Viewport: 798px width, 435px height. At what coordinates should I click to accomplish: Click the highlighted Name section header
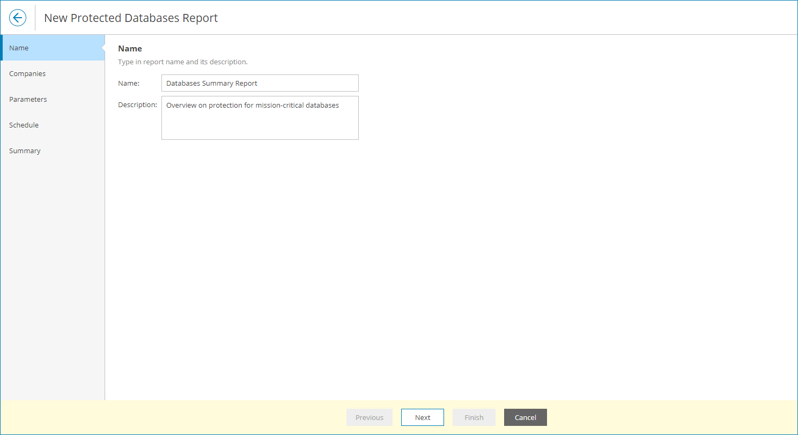pos(130,48)
